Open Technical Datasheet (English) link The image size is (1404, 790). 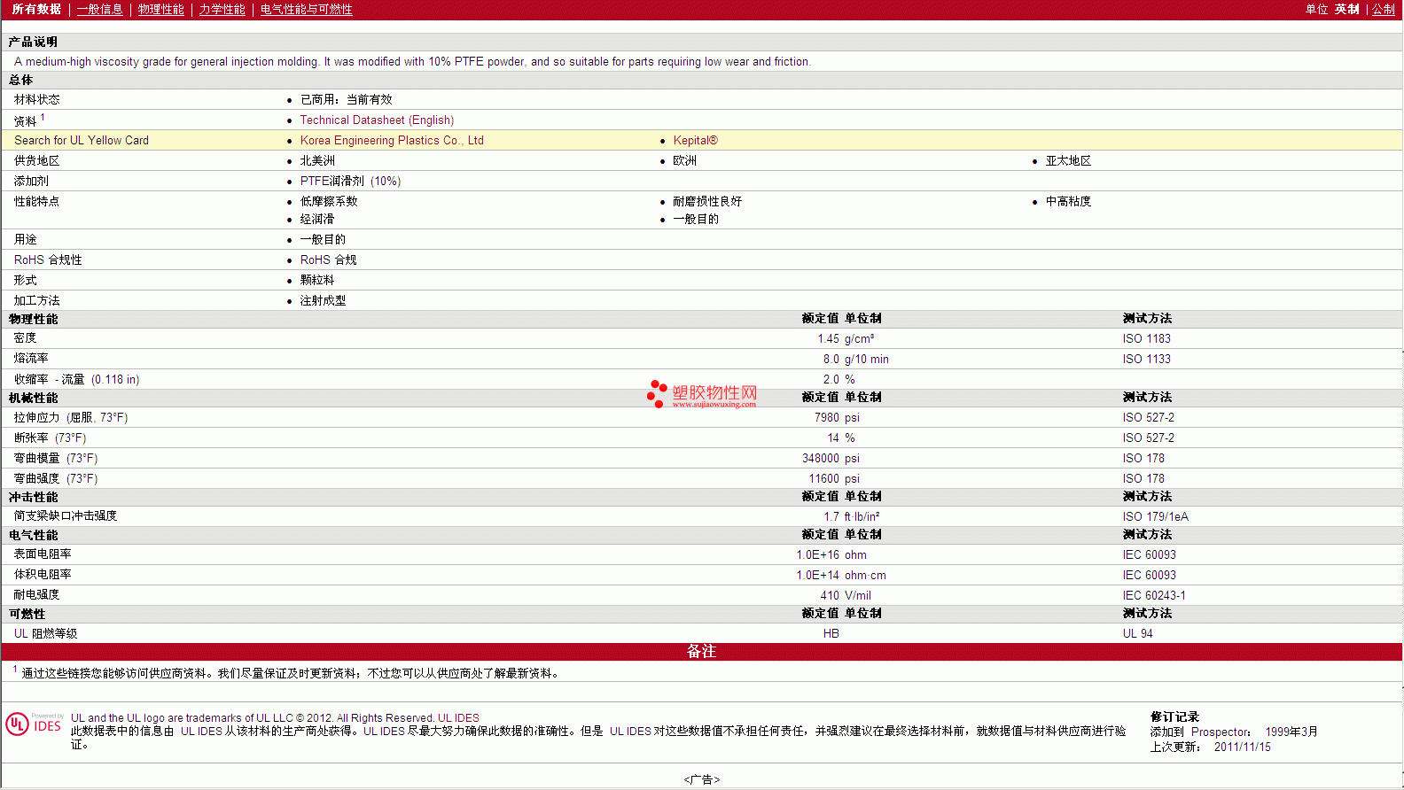tap(377, 120)
